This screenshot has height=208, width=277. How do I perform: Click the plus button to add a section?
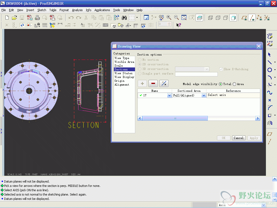coord(142,83)
